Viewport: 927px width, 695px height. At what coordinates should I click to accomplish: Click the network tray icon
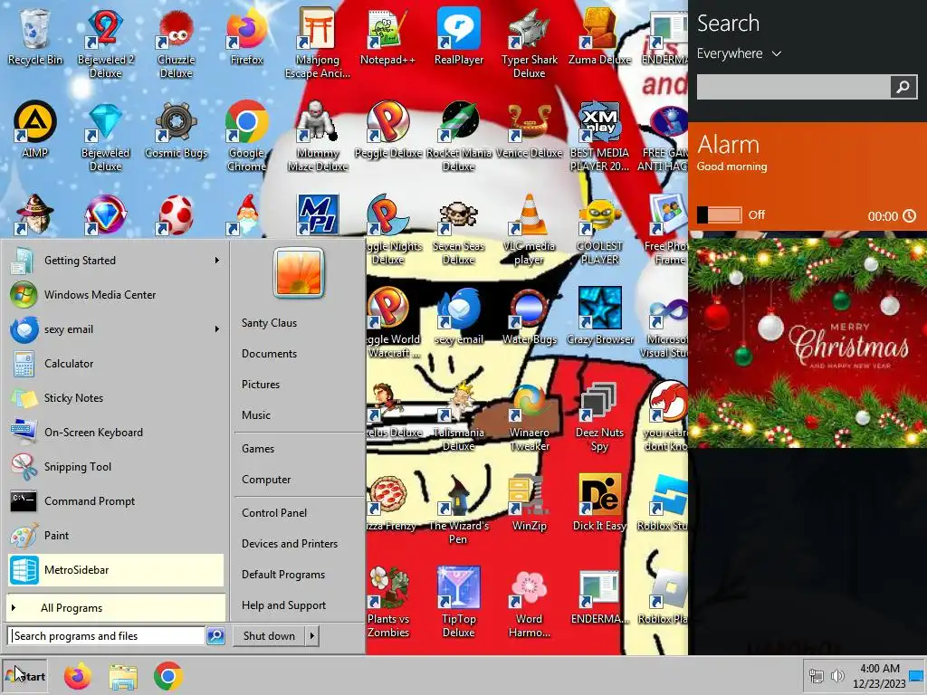[817, 676]
